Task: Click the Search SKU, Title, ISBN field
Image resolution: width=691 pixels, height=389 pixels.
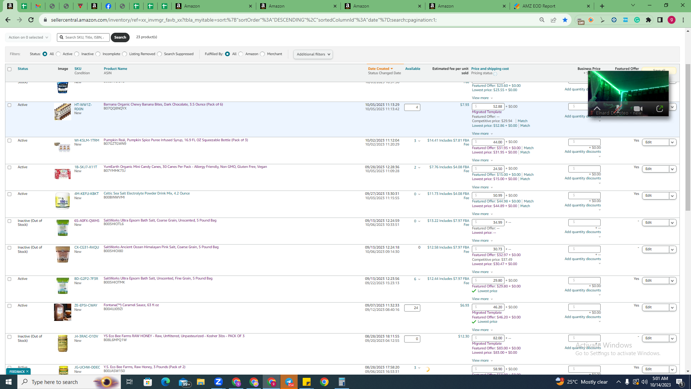Action: point(83,37)
